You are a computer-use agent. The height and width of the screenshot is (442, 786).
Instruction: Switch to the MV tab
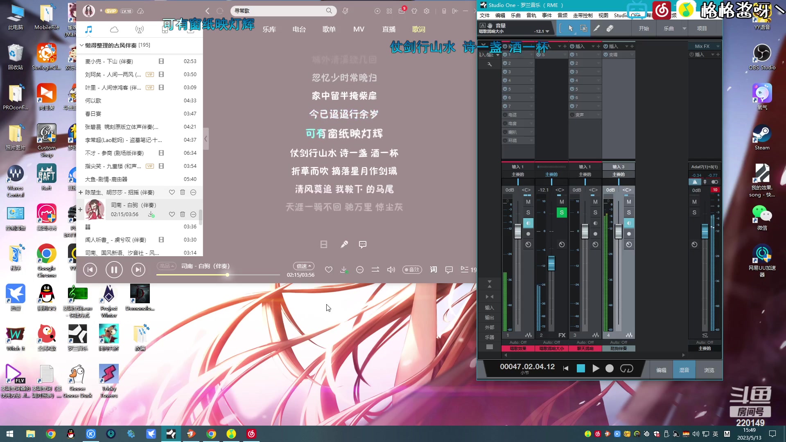tap(359, 29)
